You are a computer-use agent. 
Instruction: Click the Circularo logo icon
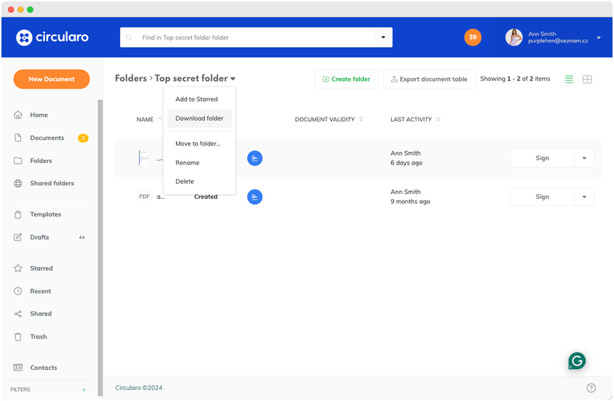pyautogui.click(x=24, y=38)
